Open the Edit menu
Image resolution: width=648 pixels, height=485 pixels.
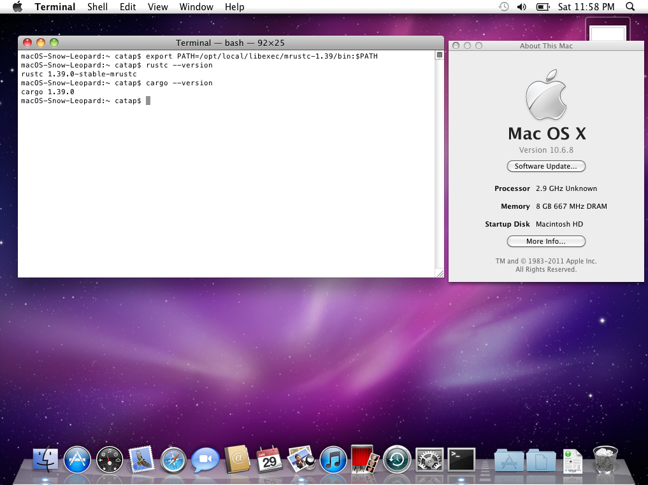[127, 6]
